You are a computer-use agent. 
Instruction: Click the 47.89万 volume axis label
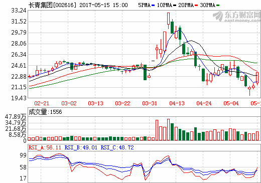(16, 117)
